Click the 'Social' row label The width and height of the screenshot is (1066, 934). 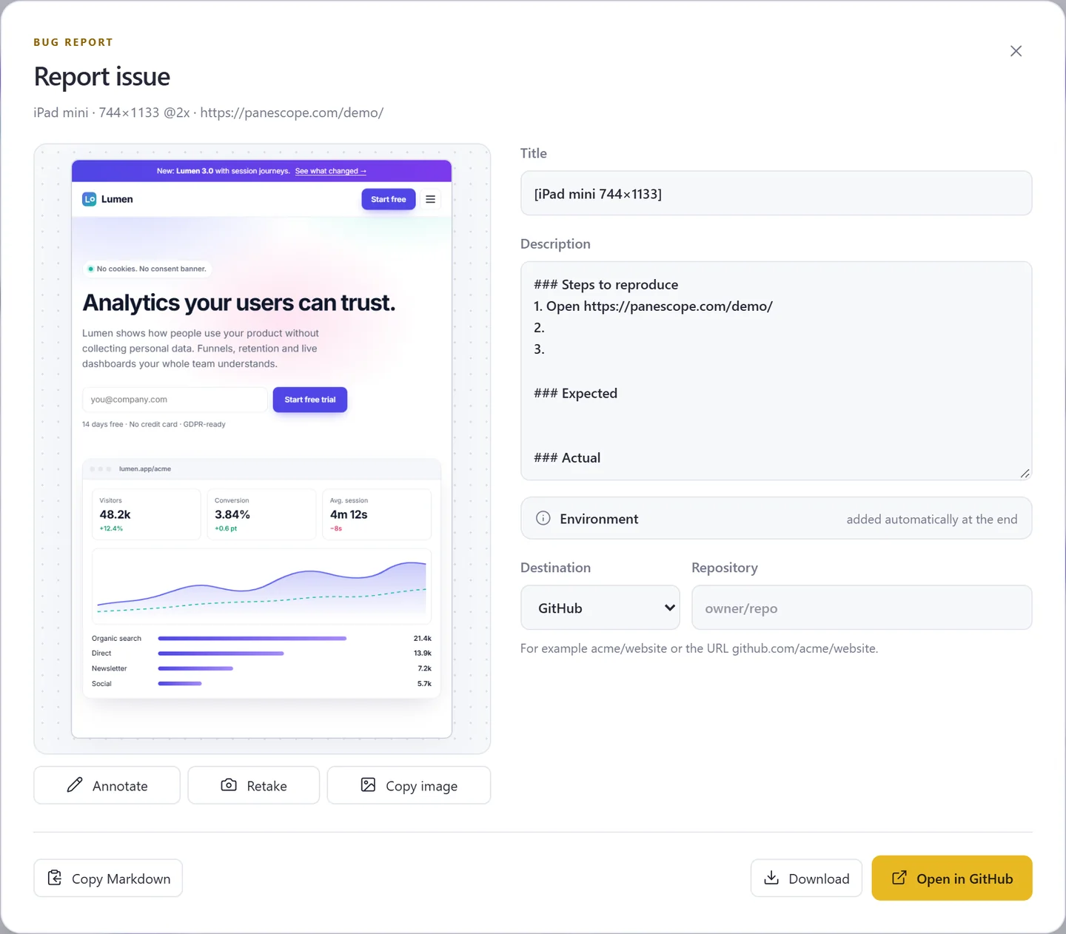(x=101, y=684)
